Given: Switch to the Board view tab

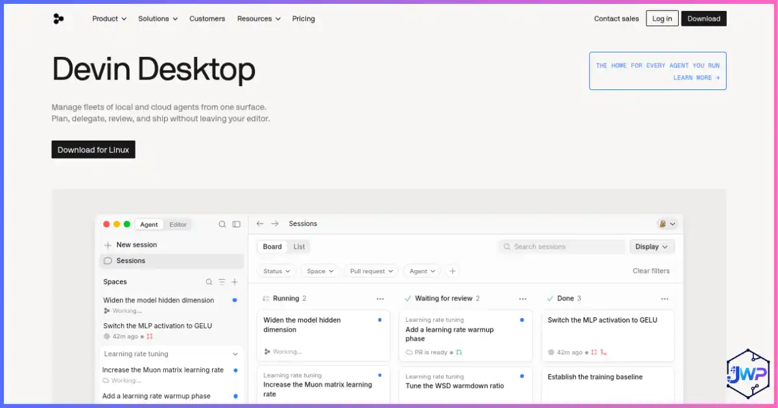Looking at the screenshot, I should [272, 247].
